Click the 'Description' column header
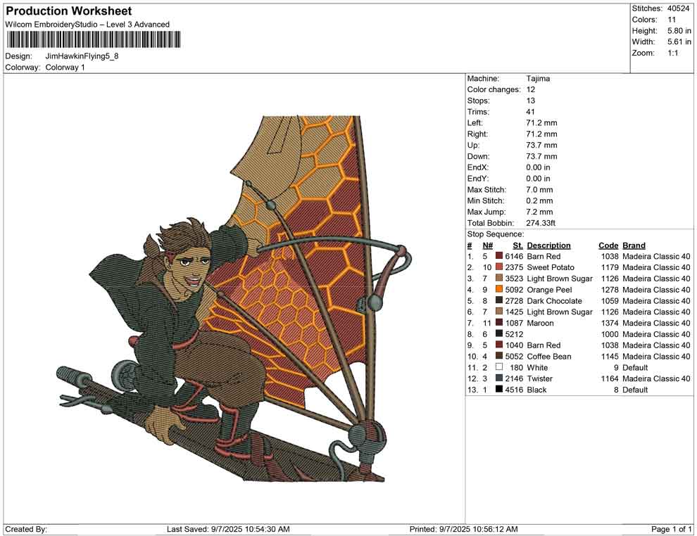The height and width of the screenshot is (536, 697). pos(549,245)
